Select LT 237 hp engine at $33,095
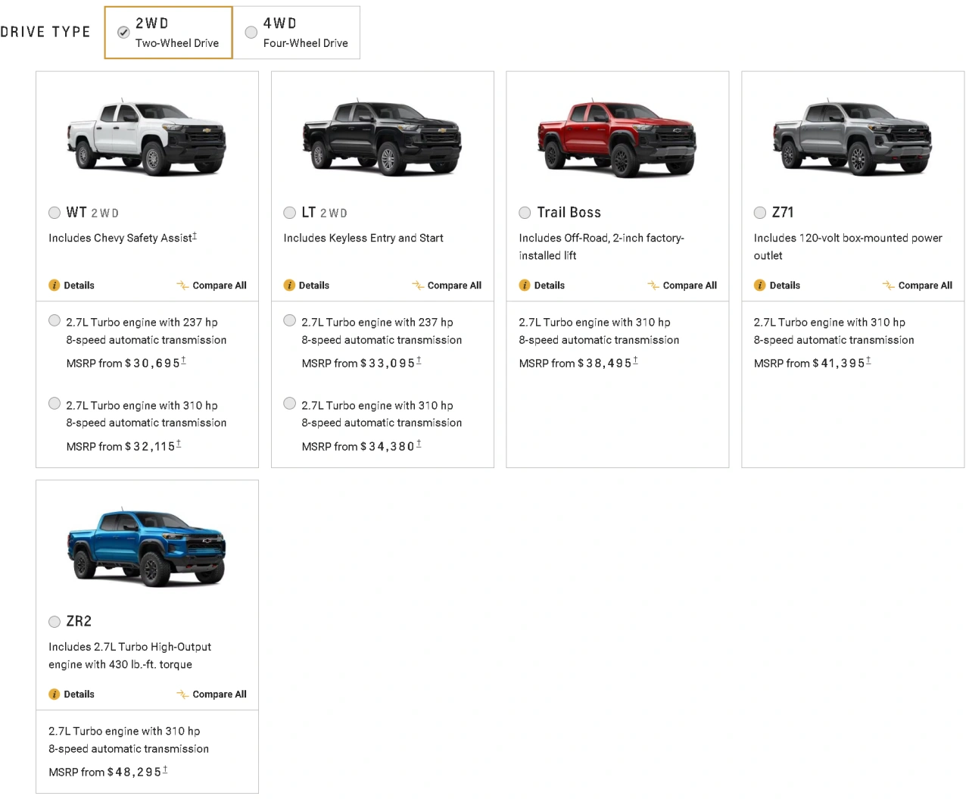Image resolution: width=969 pixels, height=799 pixels. (289, 320)
